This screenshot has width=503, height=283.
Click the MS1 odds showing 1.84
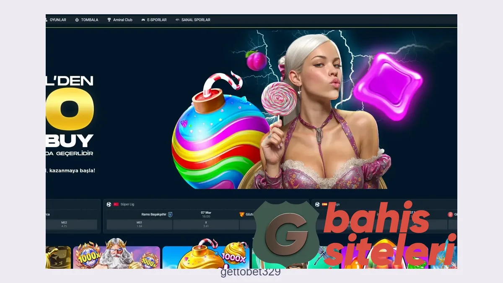tap(139, 224)
